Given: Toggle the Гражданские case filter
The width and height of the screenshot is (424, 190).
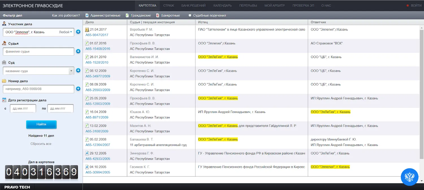Looking at the screenshot, I should 139,15.
